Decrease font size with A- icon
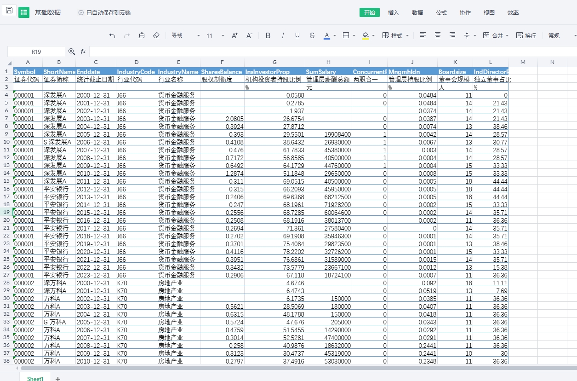Viewport: 577px width, 381px height. coord(249,35)
